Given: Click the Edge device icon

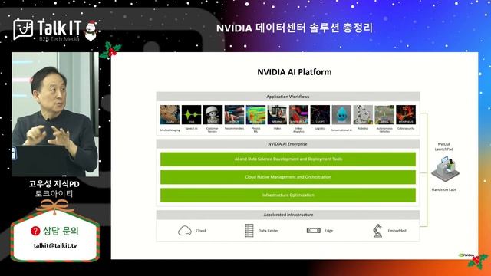Looking at the screenshot, I should (x=314, y=230).
